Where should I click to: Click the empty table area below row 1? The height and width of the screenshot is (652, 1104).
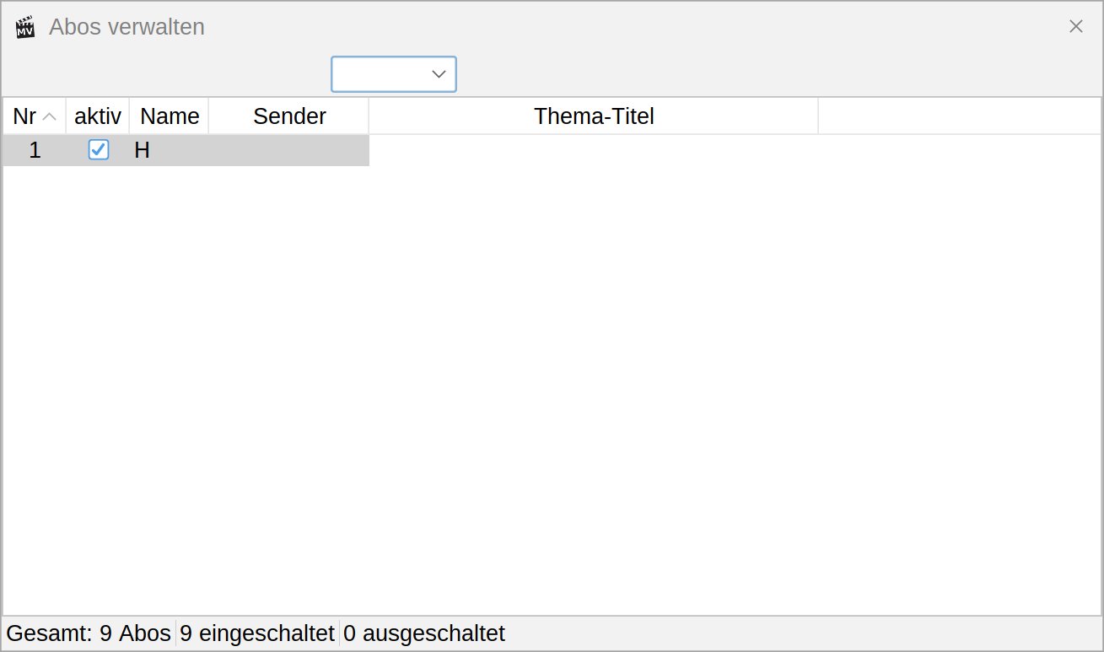tap(552, 391)
